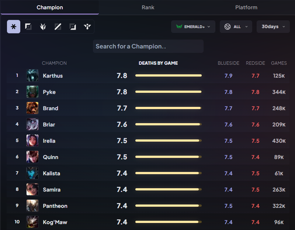
Task: Open the Pyke champion name link
Action: (x=49, y=92)
